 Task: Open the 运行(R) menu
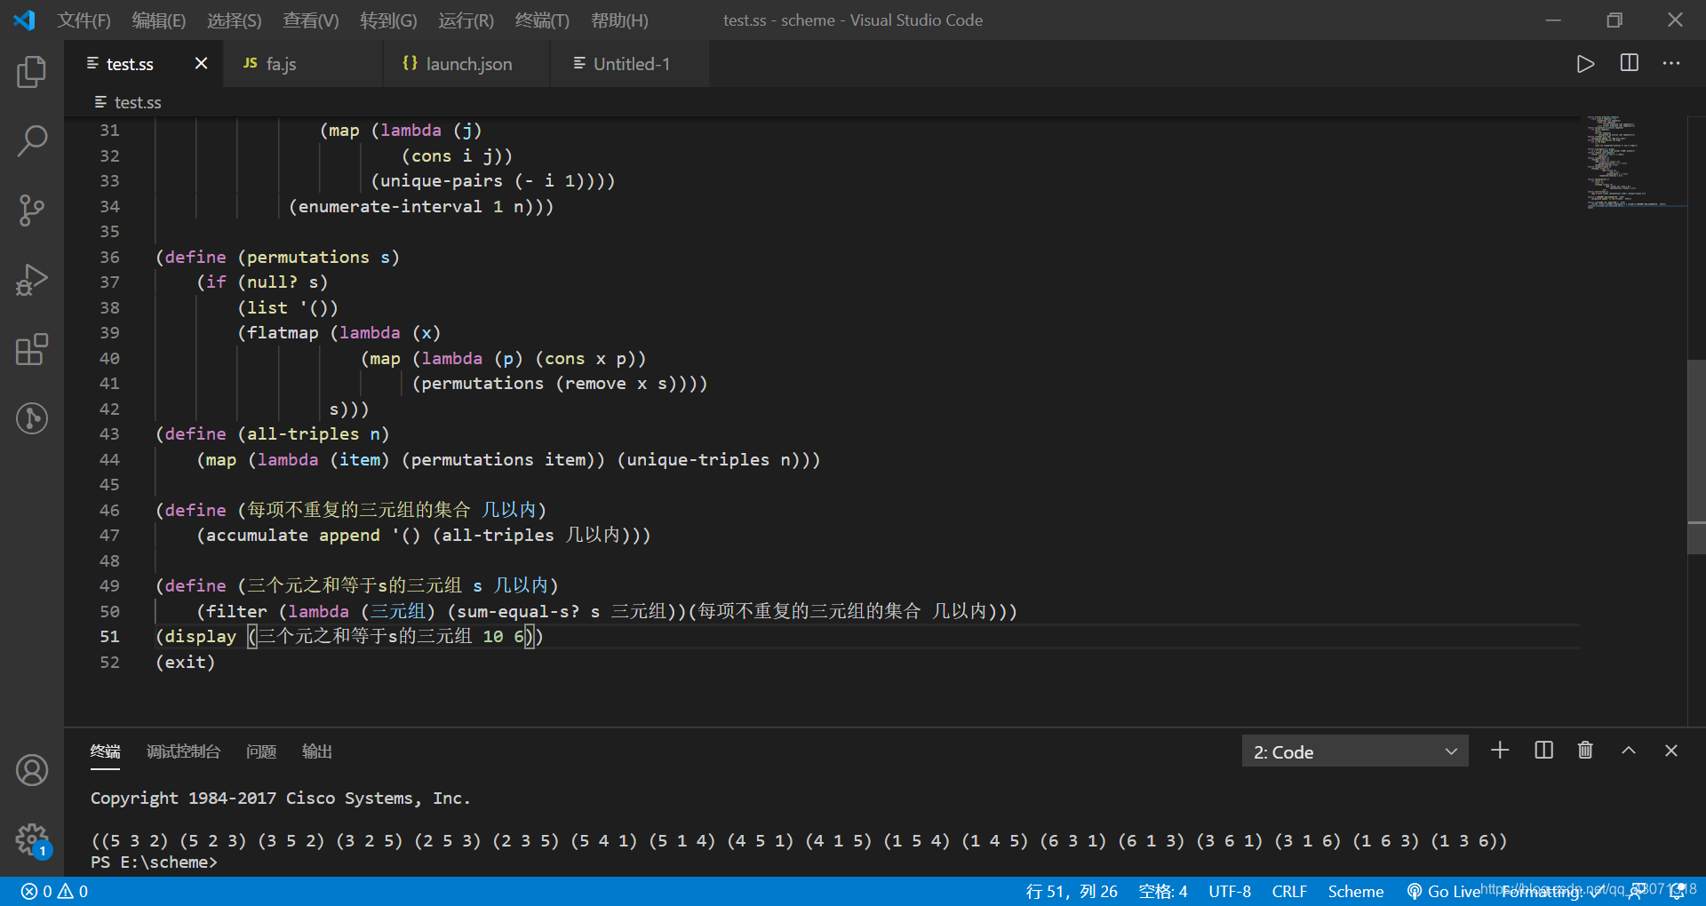[466, 20]
